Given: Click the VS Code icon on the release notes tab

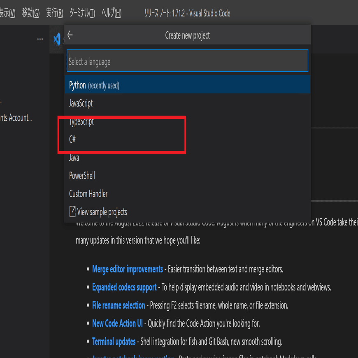Looking at the screenshot, I should tap(56, 39).
